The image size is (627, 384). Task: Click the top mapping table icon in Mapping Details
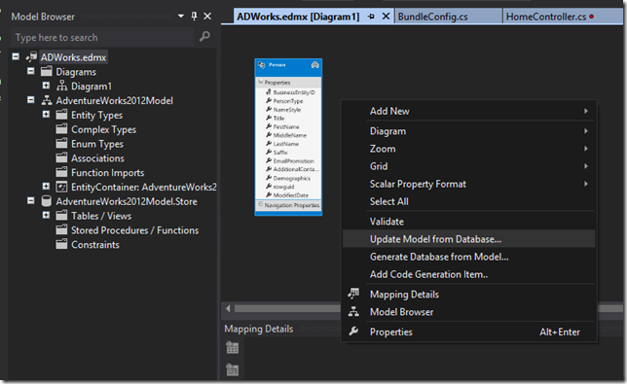tap(232, 348)
